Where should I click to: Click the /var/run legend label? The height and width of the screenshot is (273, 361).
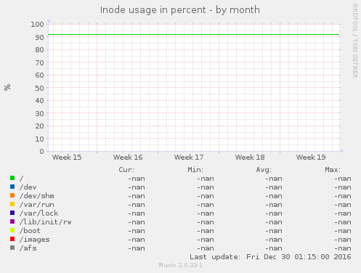[x=37, y=205]
